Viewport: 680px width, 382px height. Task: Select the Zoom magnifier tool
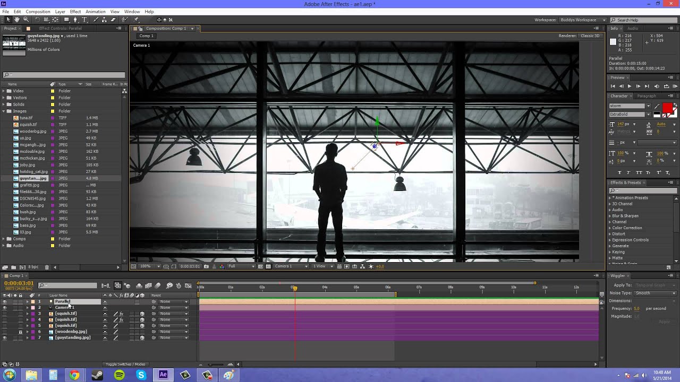point(25,20)
